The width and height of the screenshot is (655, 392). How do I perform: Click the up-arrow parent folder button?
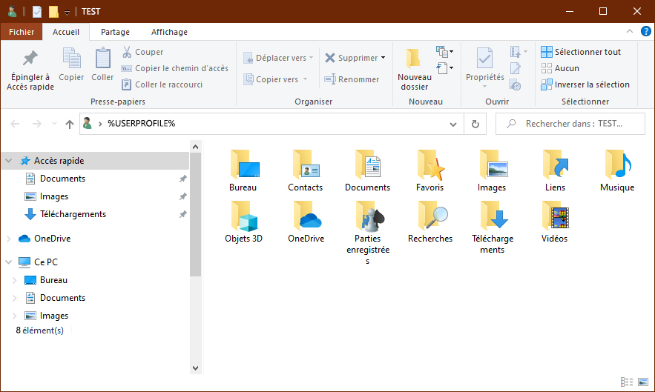(70, 124)
